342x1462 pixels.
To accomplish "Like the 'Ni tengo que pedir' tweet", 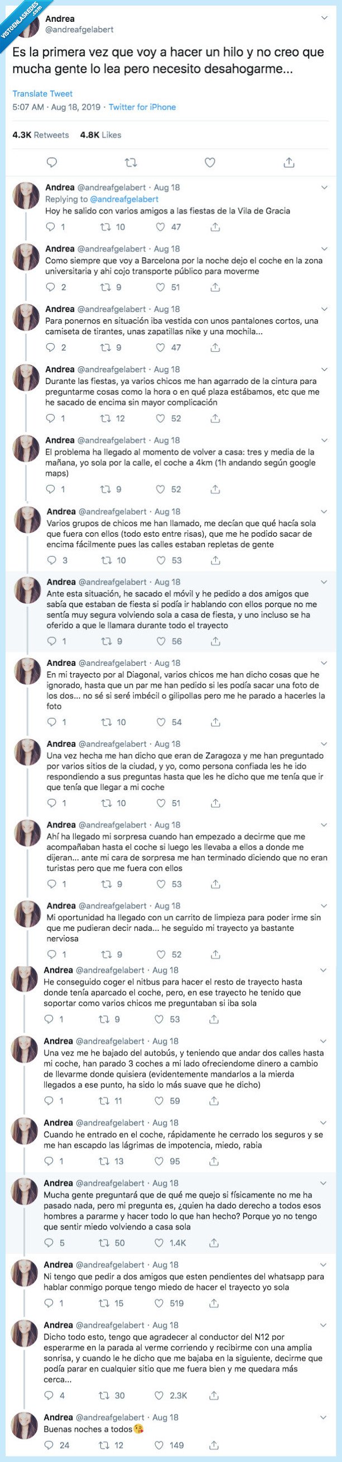I will [161, 1303].
